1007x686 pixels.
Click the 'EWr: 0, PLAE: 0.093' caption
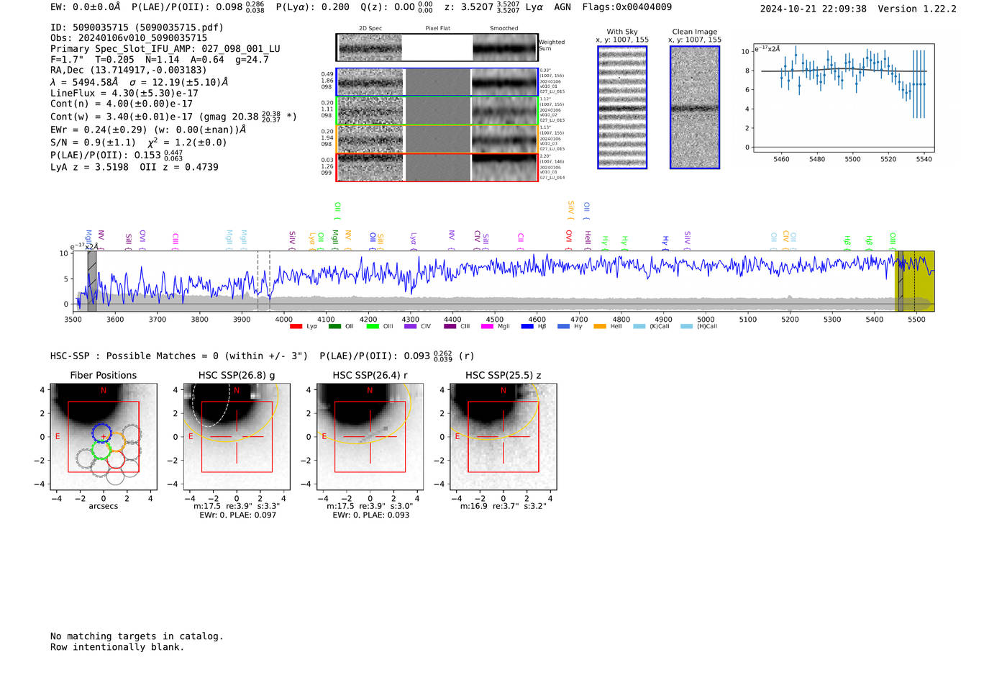[370, 515]
